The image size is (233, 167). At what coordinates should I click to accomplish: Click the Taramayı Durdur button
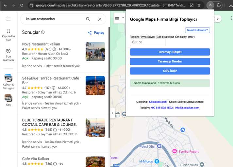click(170, 61)
